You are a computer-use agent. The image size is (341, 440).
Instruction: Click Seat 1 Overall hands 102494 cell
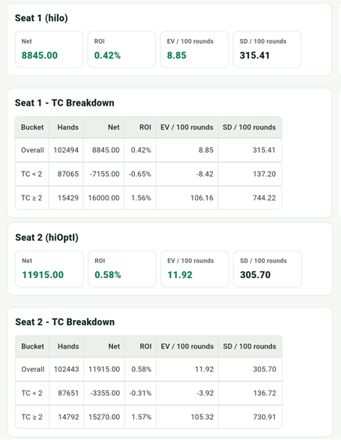point(66,150)
